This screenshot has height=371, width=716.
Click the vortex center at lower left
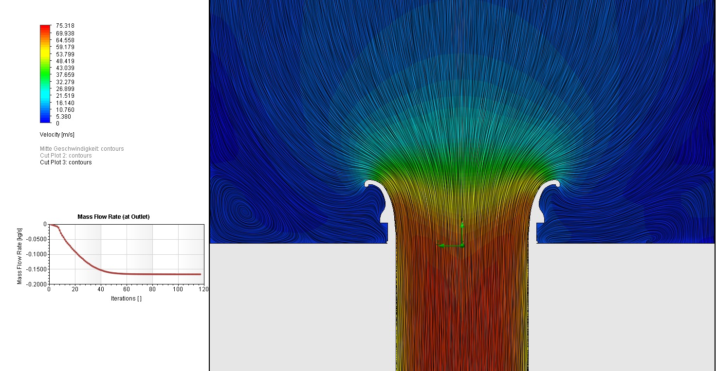pos(244,212)
